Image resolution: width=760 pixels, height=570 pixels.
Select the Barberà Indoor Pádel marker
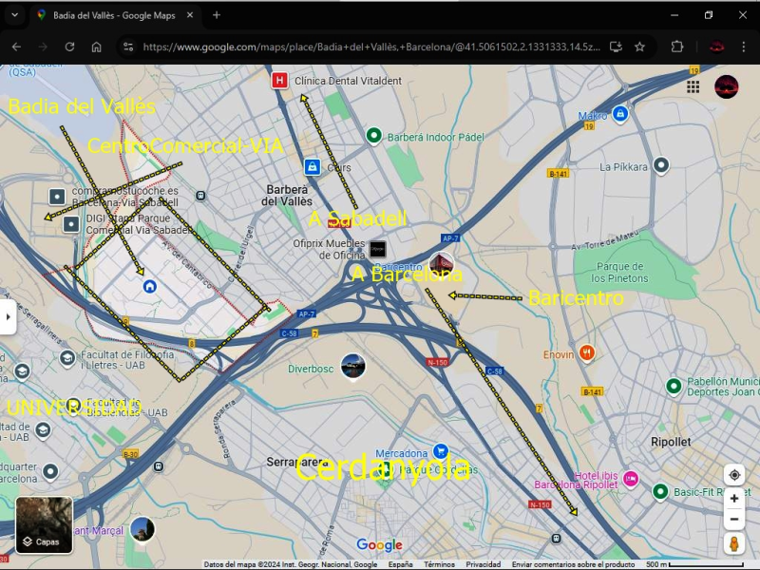click(373, 136)
